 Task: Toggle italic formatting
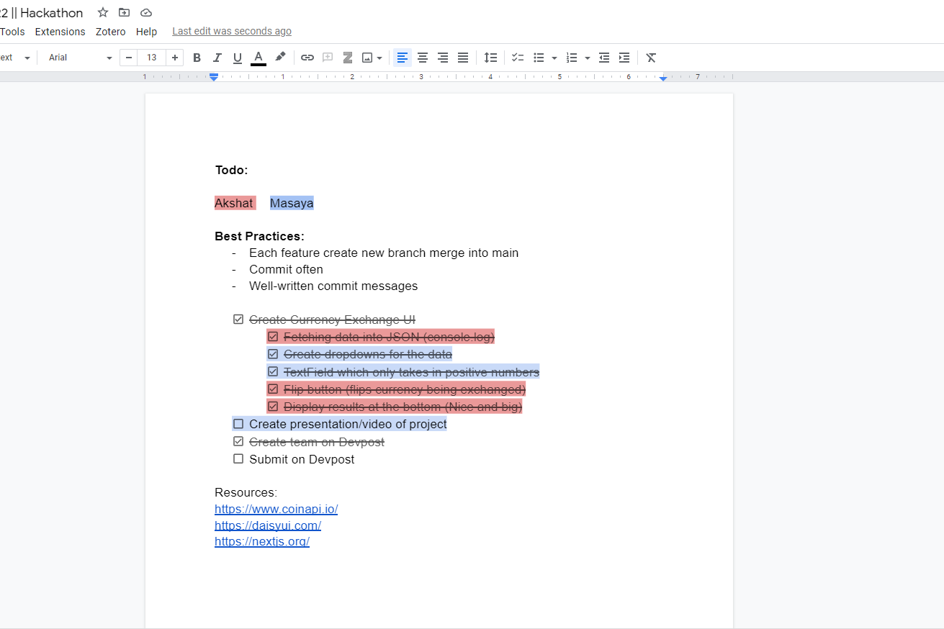coord(217,58)
